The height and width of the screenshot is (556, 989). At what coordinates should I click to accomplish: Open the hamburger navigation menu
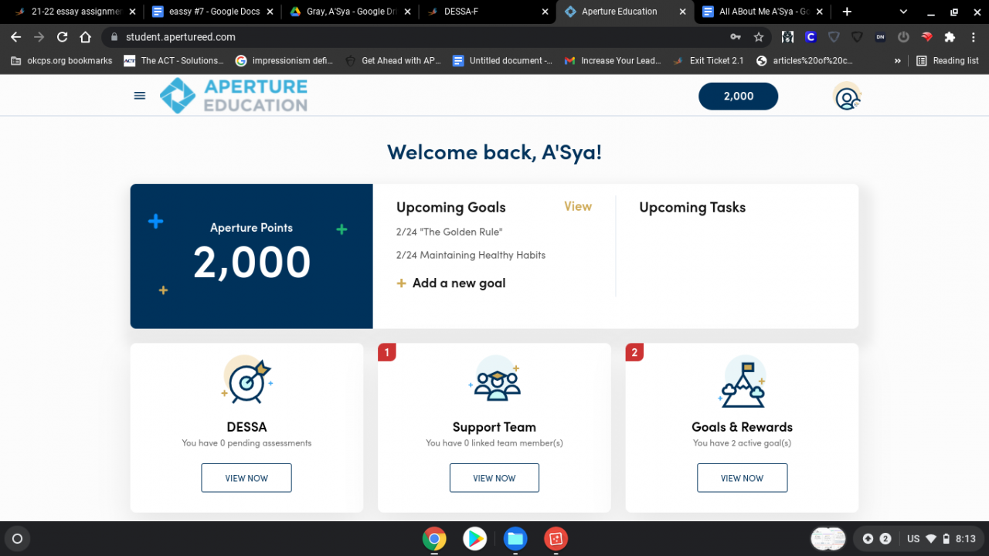tap(140, 96)
